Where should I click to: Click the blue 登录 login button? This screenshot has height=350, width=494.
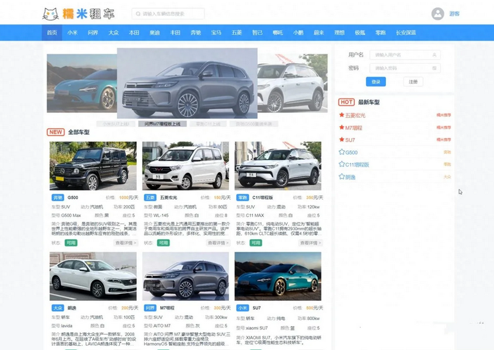(x=376, y=82)
